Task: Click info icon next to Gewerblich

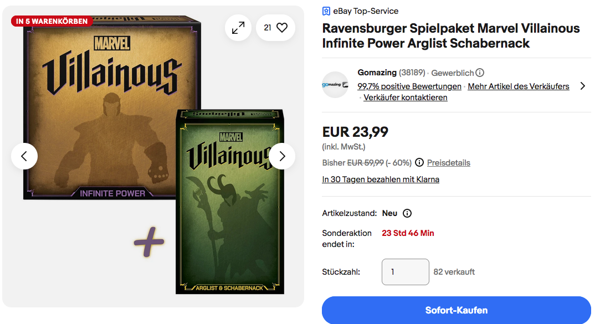Action: [480, 73]
